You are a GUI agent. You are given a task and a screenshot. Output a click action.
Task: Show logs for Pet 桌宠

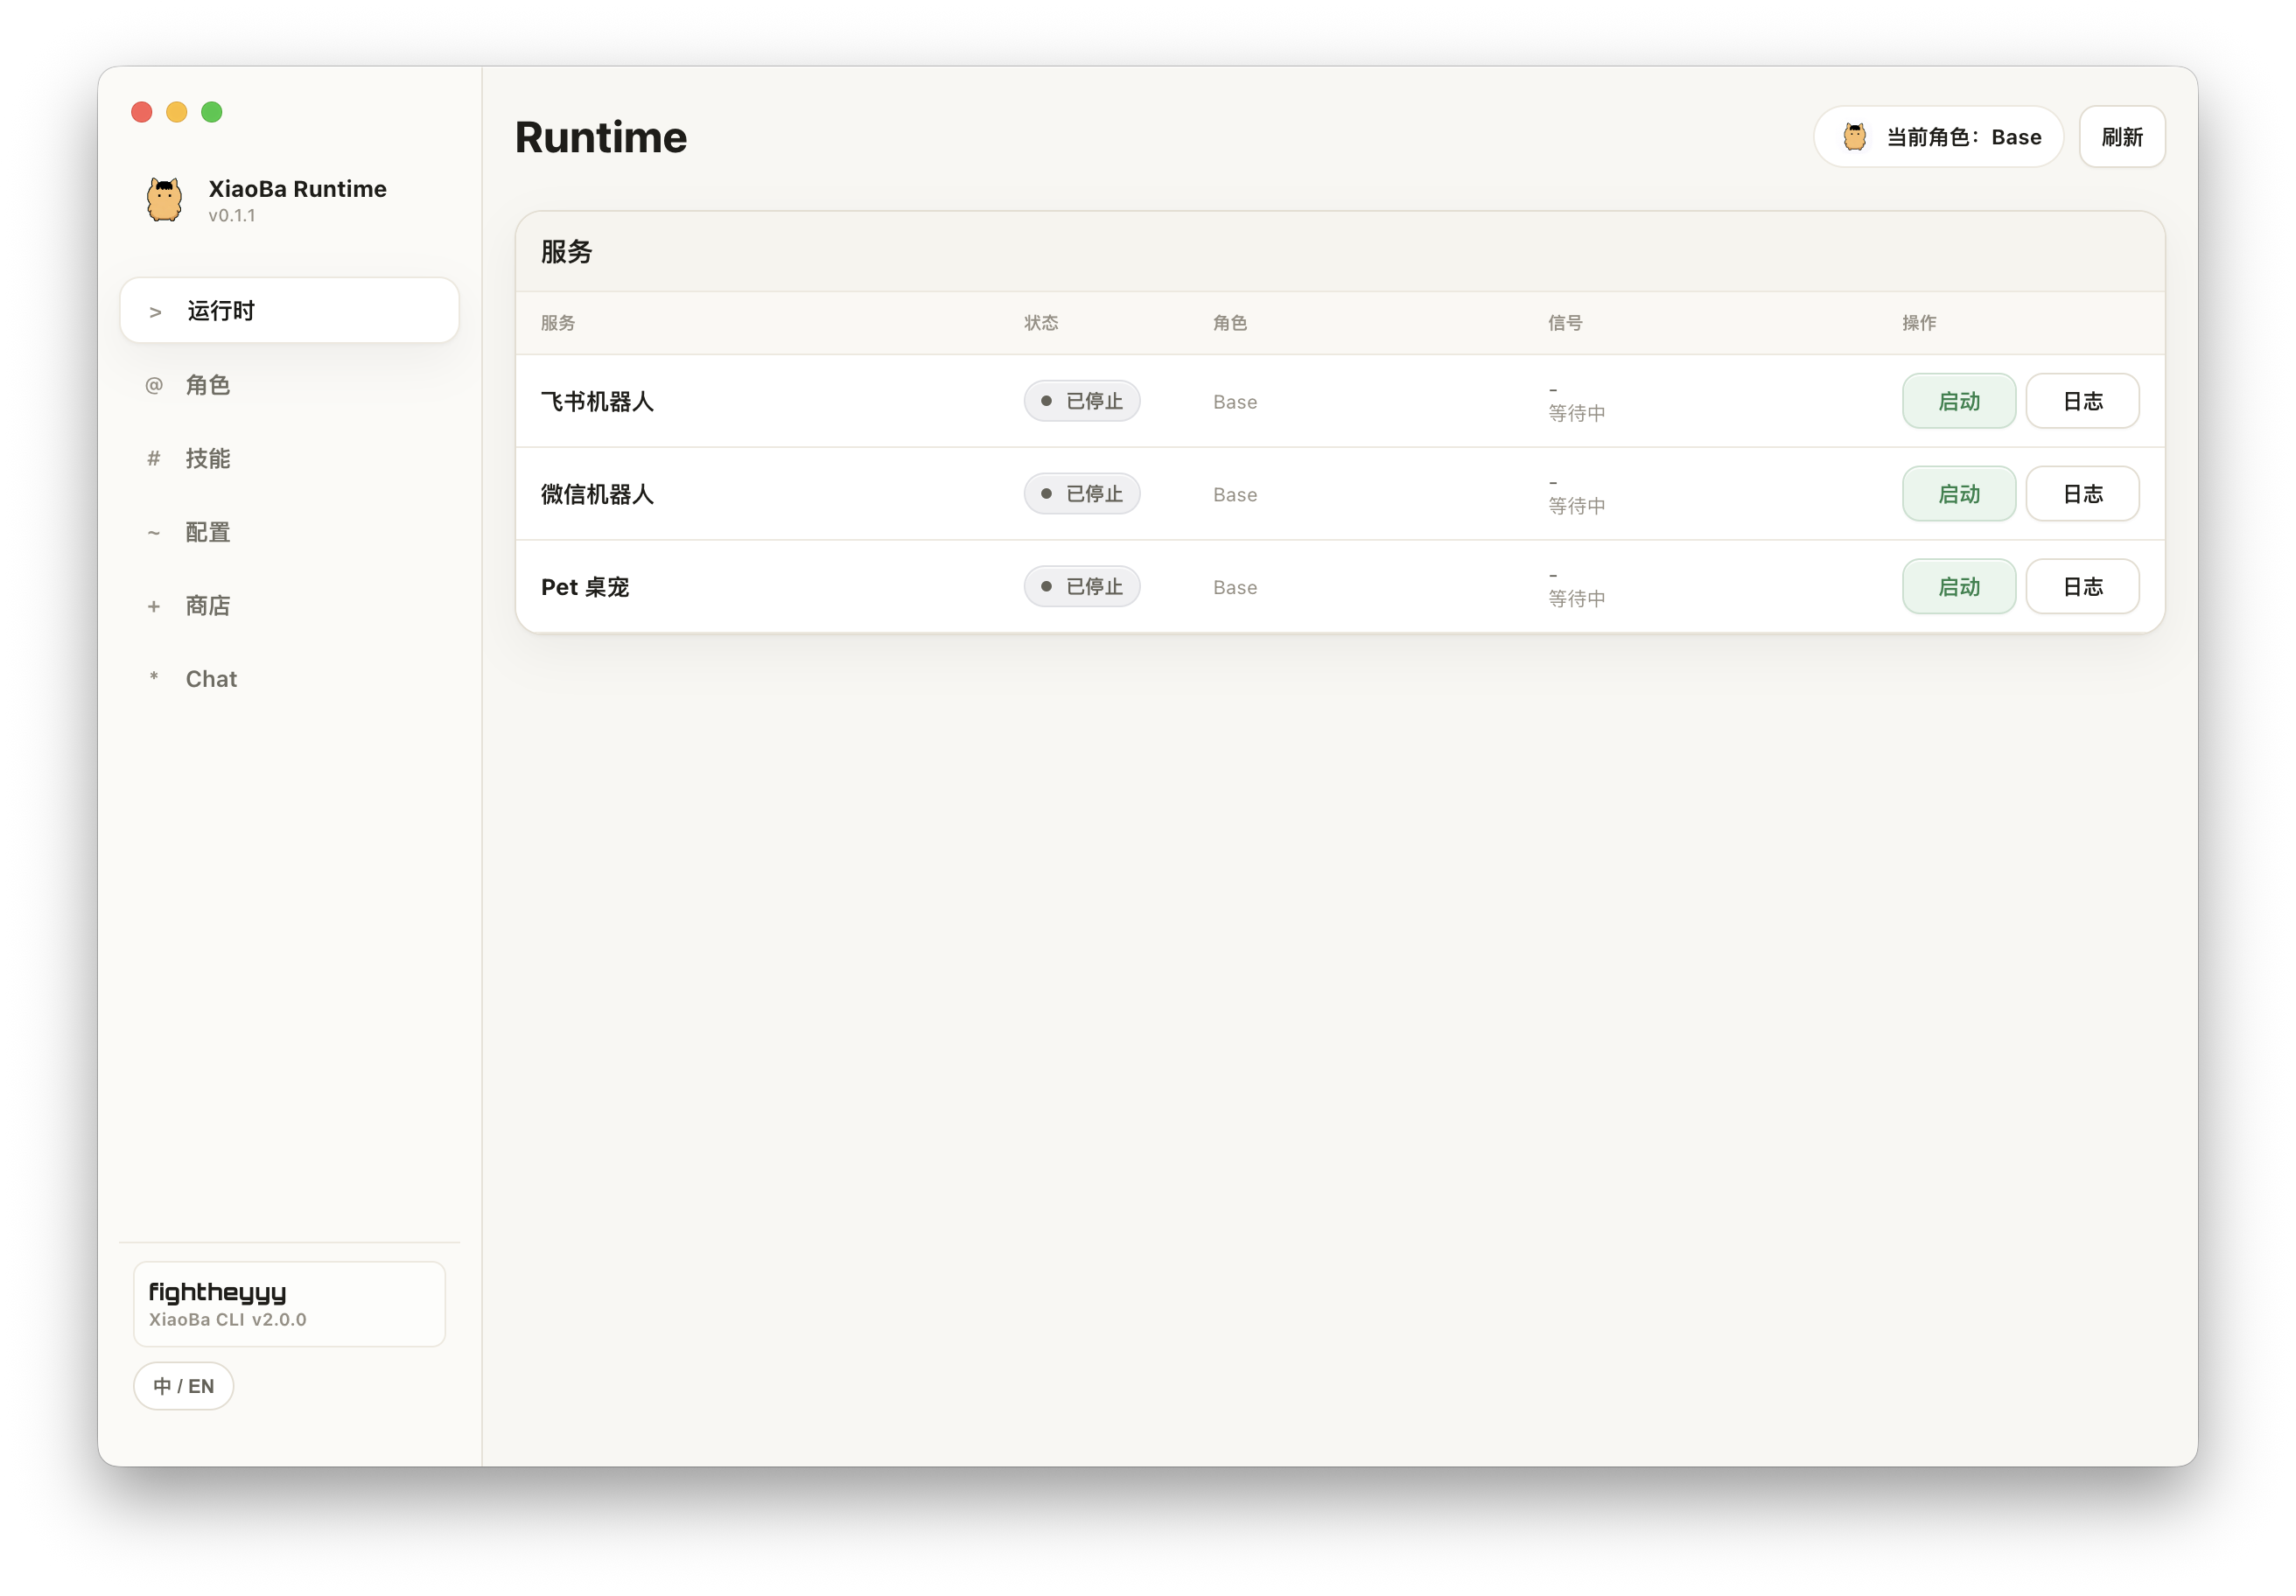tap(2082, 587)
